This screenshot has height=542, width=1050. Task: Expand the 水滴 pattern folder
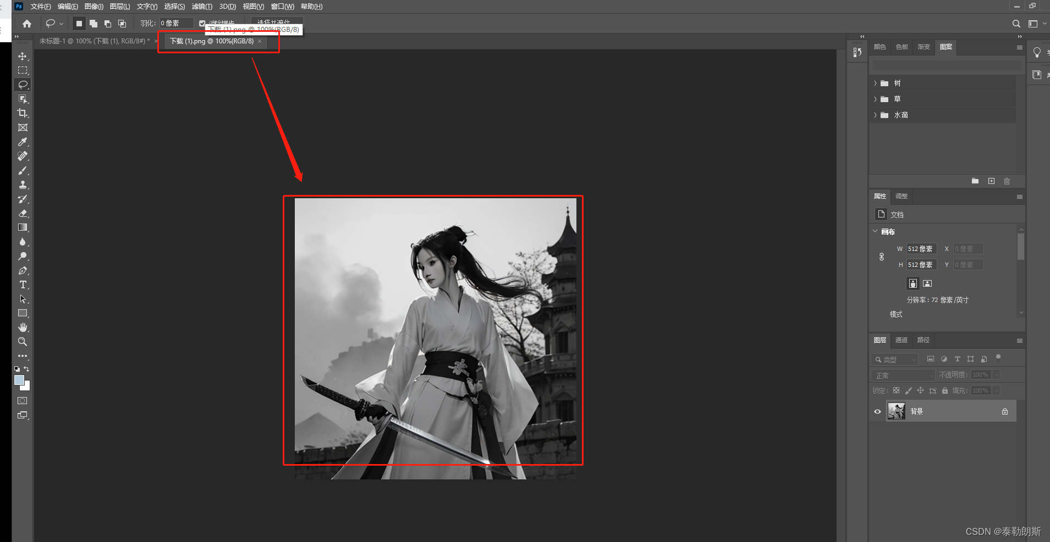[875, 115]
